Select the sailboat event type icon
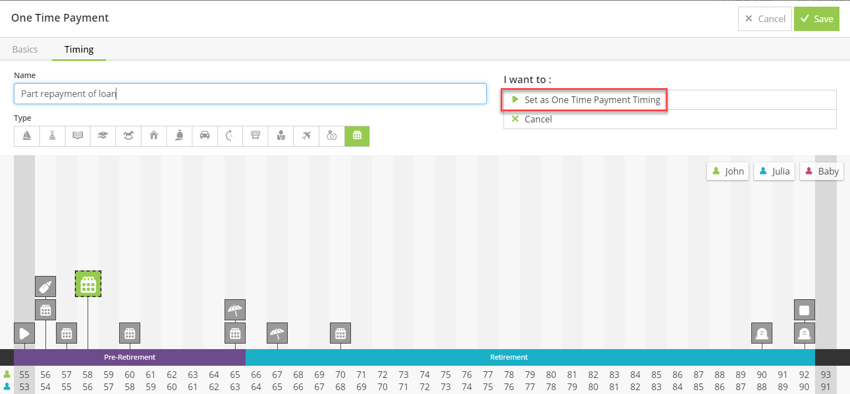Viewport: 850px width, 394px height. point(27,136)
